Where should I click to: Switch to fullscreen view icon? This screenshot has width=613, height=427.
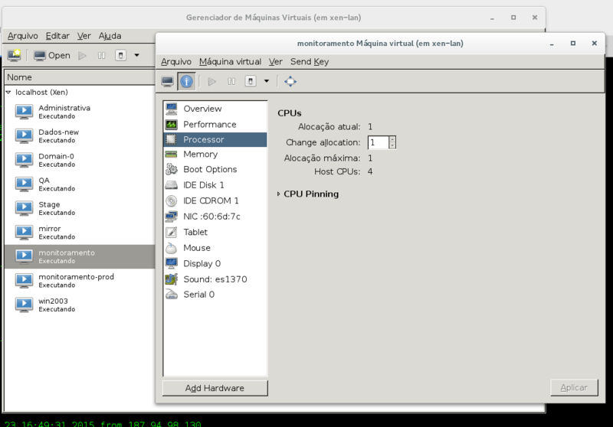click(x=290, y=81)
